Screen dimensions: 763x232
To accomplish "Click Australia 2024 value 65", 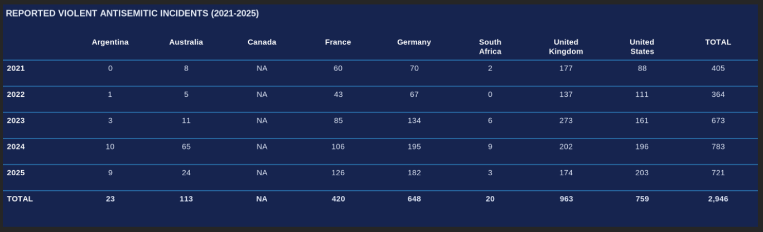I will click(186, 147).
